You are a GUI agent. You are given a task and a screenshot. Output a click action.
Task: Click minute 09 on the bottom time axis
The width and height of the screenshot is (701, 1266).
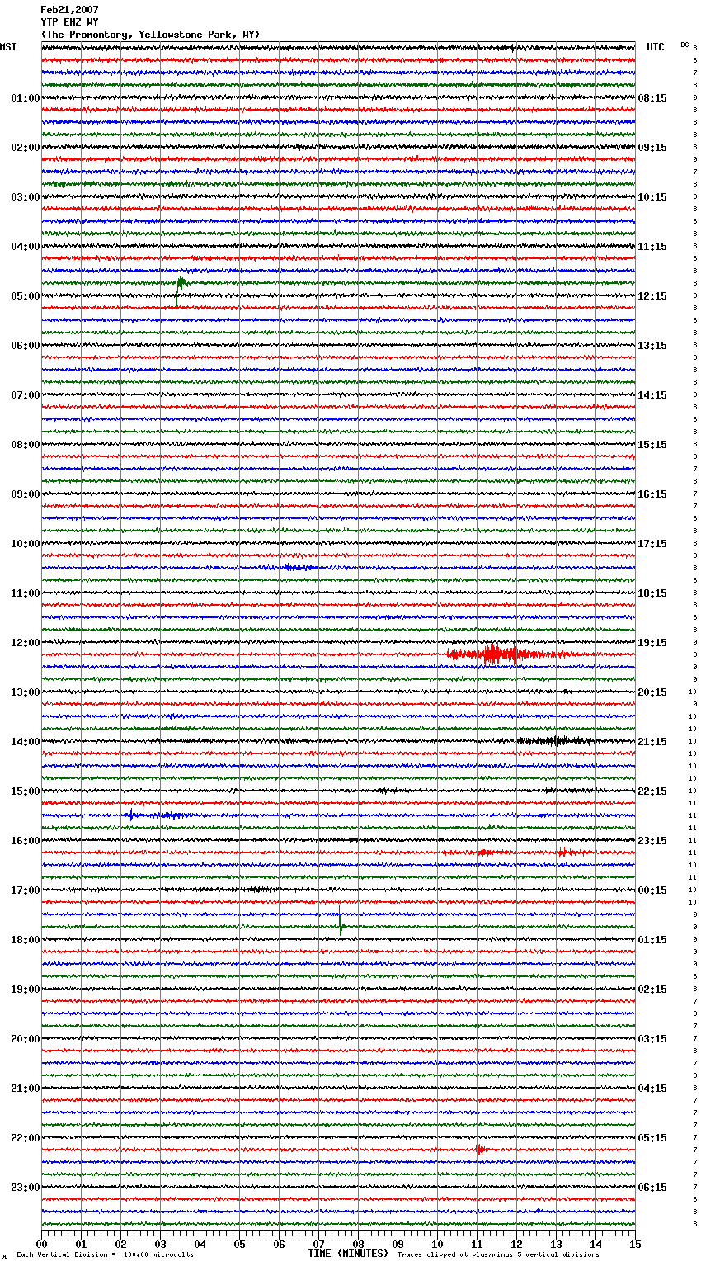[398, 1244]
